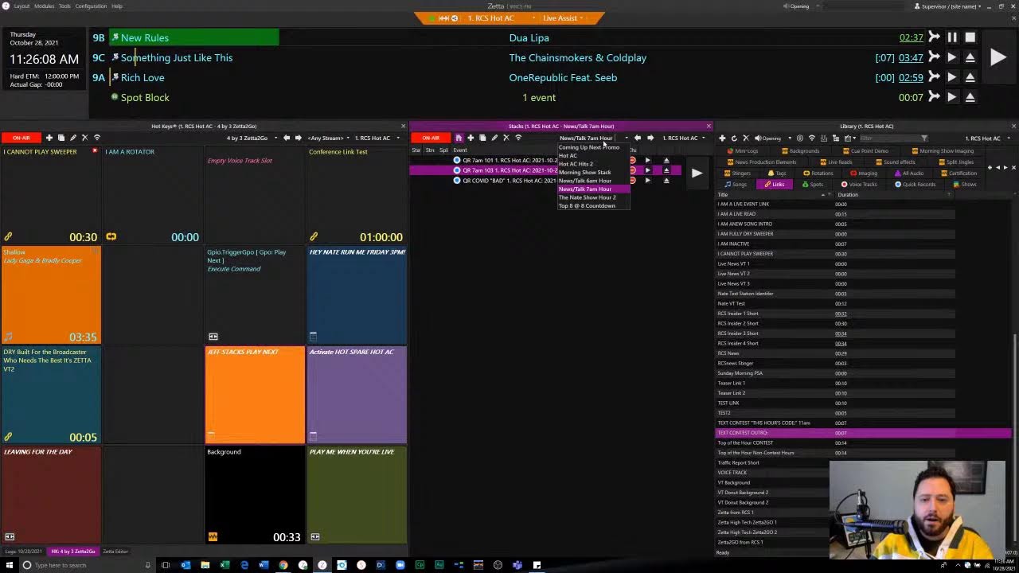Click the large play-next button at top right

point(998,57)
